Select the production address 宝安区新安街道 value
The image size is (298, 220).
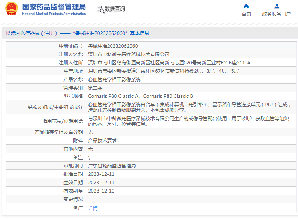point(163,71)
